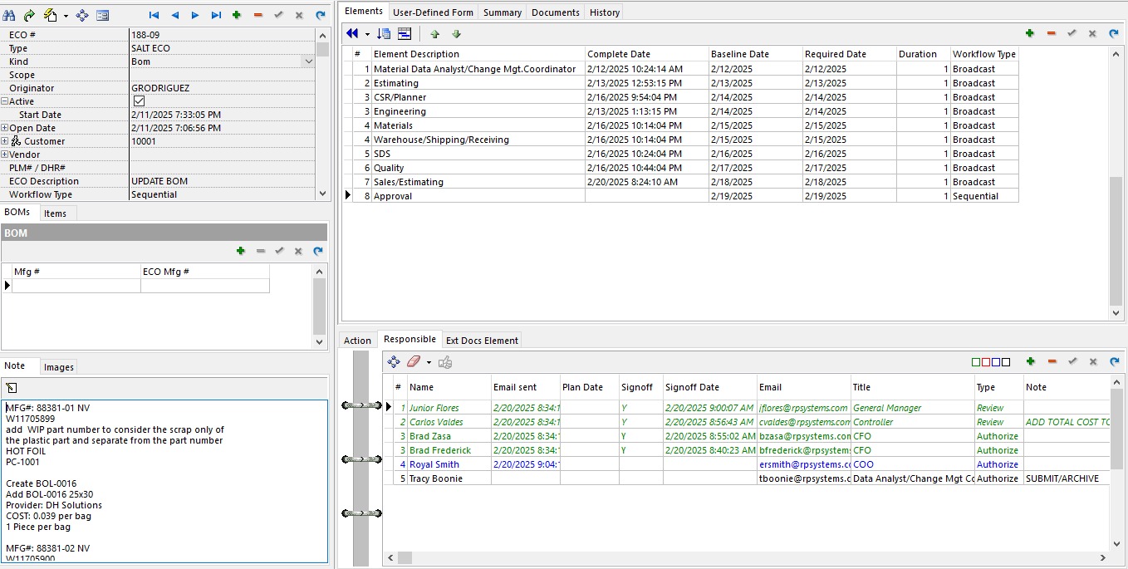Switch to the Items tab
The height and width of the screenshot is (569, 1128).
(x=55, y=213)
